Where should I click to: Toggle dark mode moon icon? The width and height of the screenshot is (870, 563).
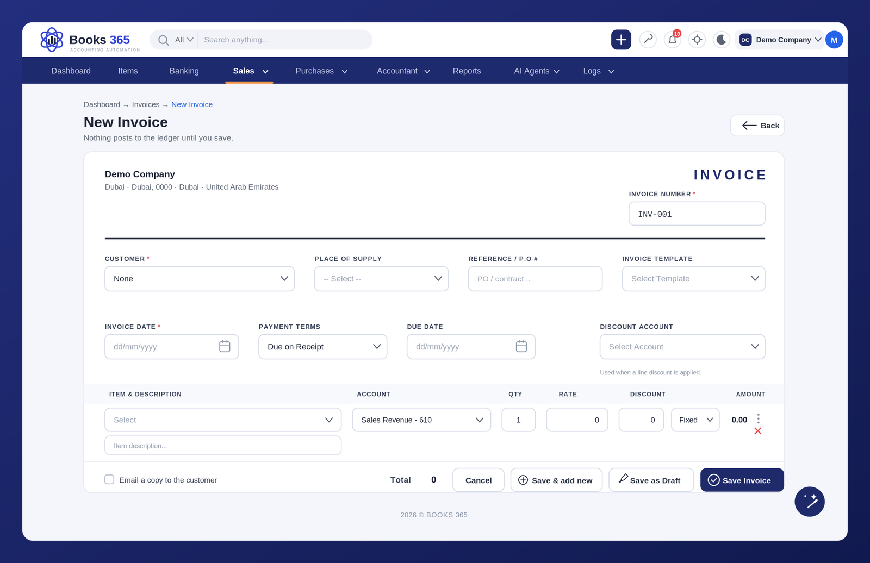[x=722, y=40]
